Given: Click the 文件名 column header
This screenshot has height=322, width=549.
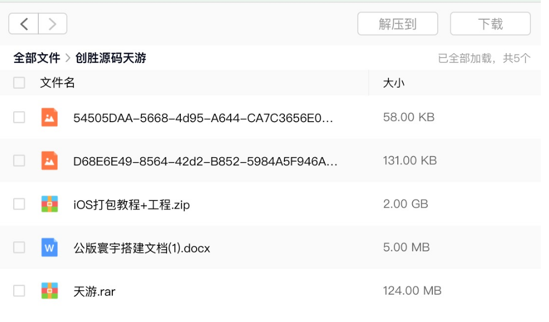Looking at the screenshot, I should pyautogui.click(x=56, y=83).
